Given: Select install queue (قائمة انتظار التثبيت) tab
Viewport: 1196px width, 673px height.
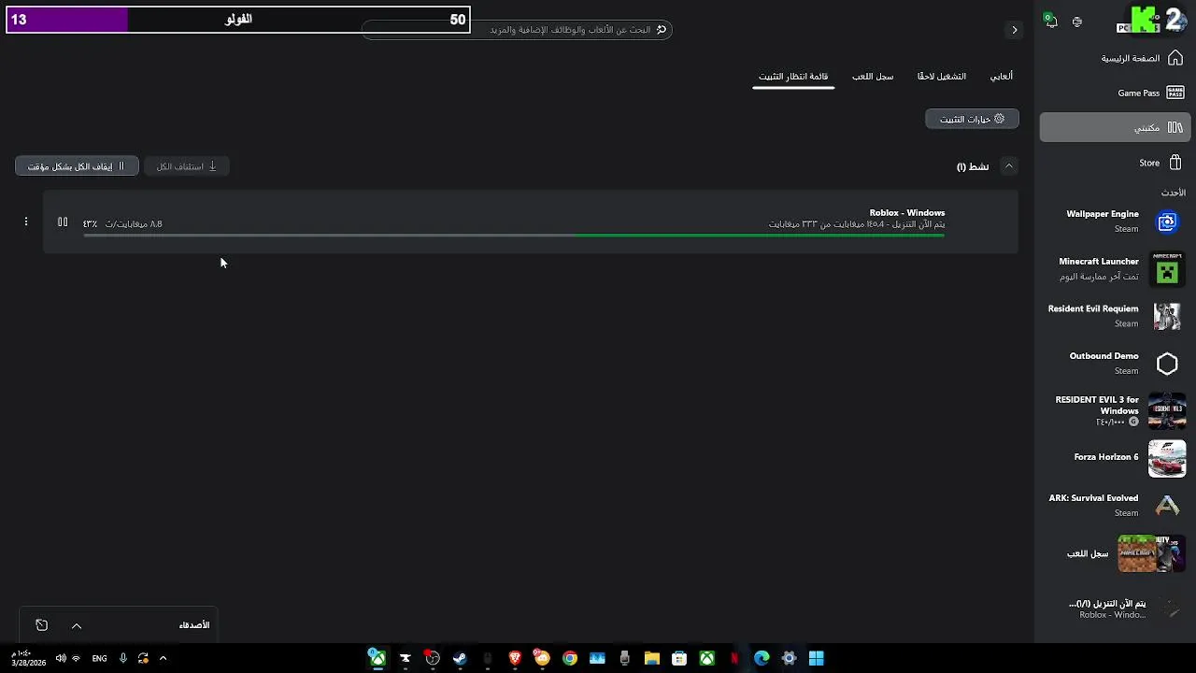Looking at the screenshot, I should click(x=793, y=77).
